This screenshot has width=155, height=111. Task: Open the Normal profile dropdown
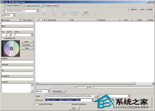coord(49,91)
